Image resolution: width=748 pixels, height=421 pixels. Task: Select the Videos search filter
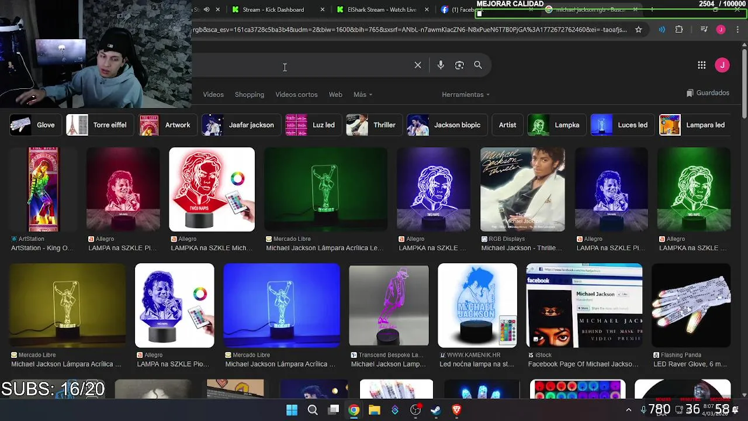click(x=213, y=95)
